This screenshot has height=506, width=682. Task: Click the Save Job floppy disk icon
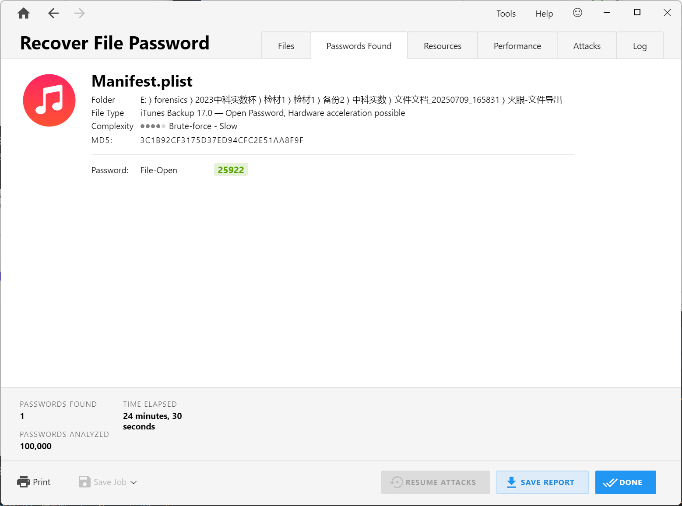[x=84, y=482]
